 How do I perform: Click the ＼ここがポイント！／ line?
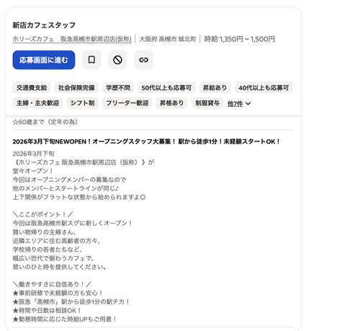pos(42,214)
